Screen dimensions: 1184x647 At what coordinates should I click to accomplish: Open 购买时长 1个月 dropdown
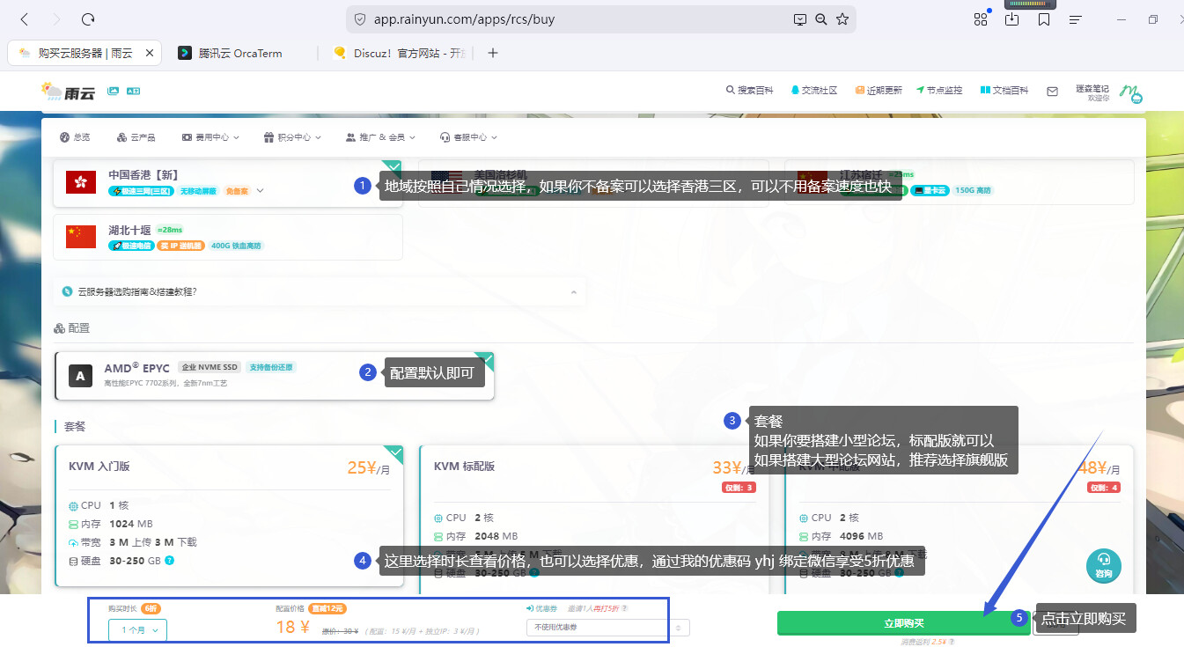pos(137,629)
